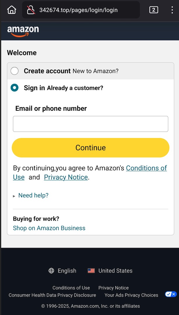Tap the Amazon logo
The width and height of the screenshot is (179, 315).
coord(23,31)
